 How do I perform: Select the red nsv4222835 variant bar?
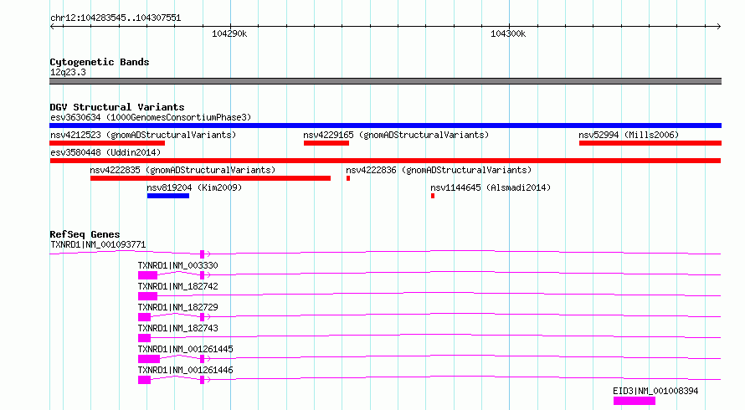pos(210,178)
